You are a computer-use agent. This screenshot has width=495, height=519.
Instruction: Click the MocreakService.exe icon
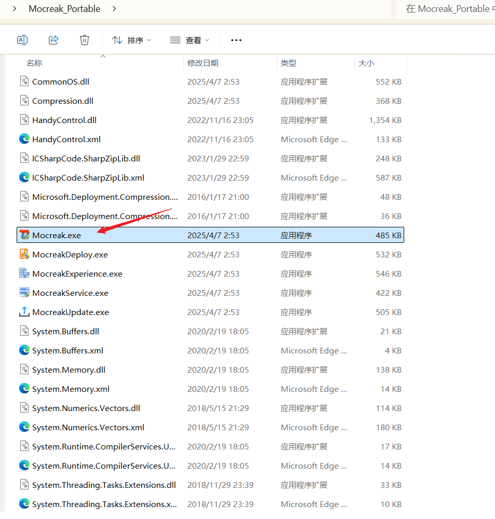(x=24, y=293)
